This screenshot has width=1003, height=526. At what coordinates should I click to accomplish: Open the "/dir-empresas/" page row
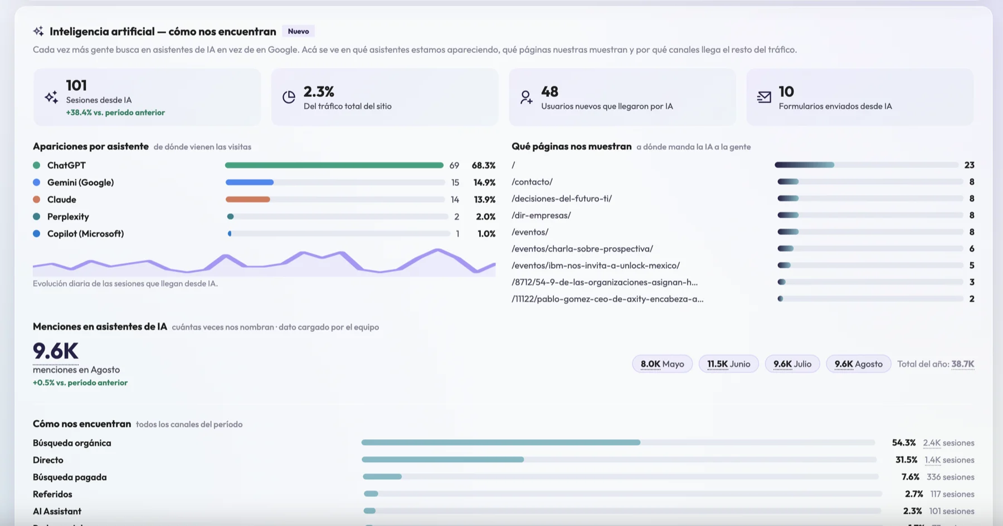743,215
